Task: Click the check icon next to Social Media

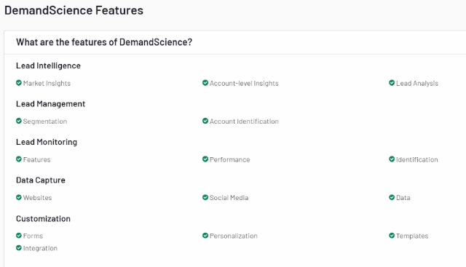Action: [x=205, y=197]
